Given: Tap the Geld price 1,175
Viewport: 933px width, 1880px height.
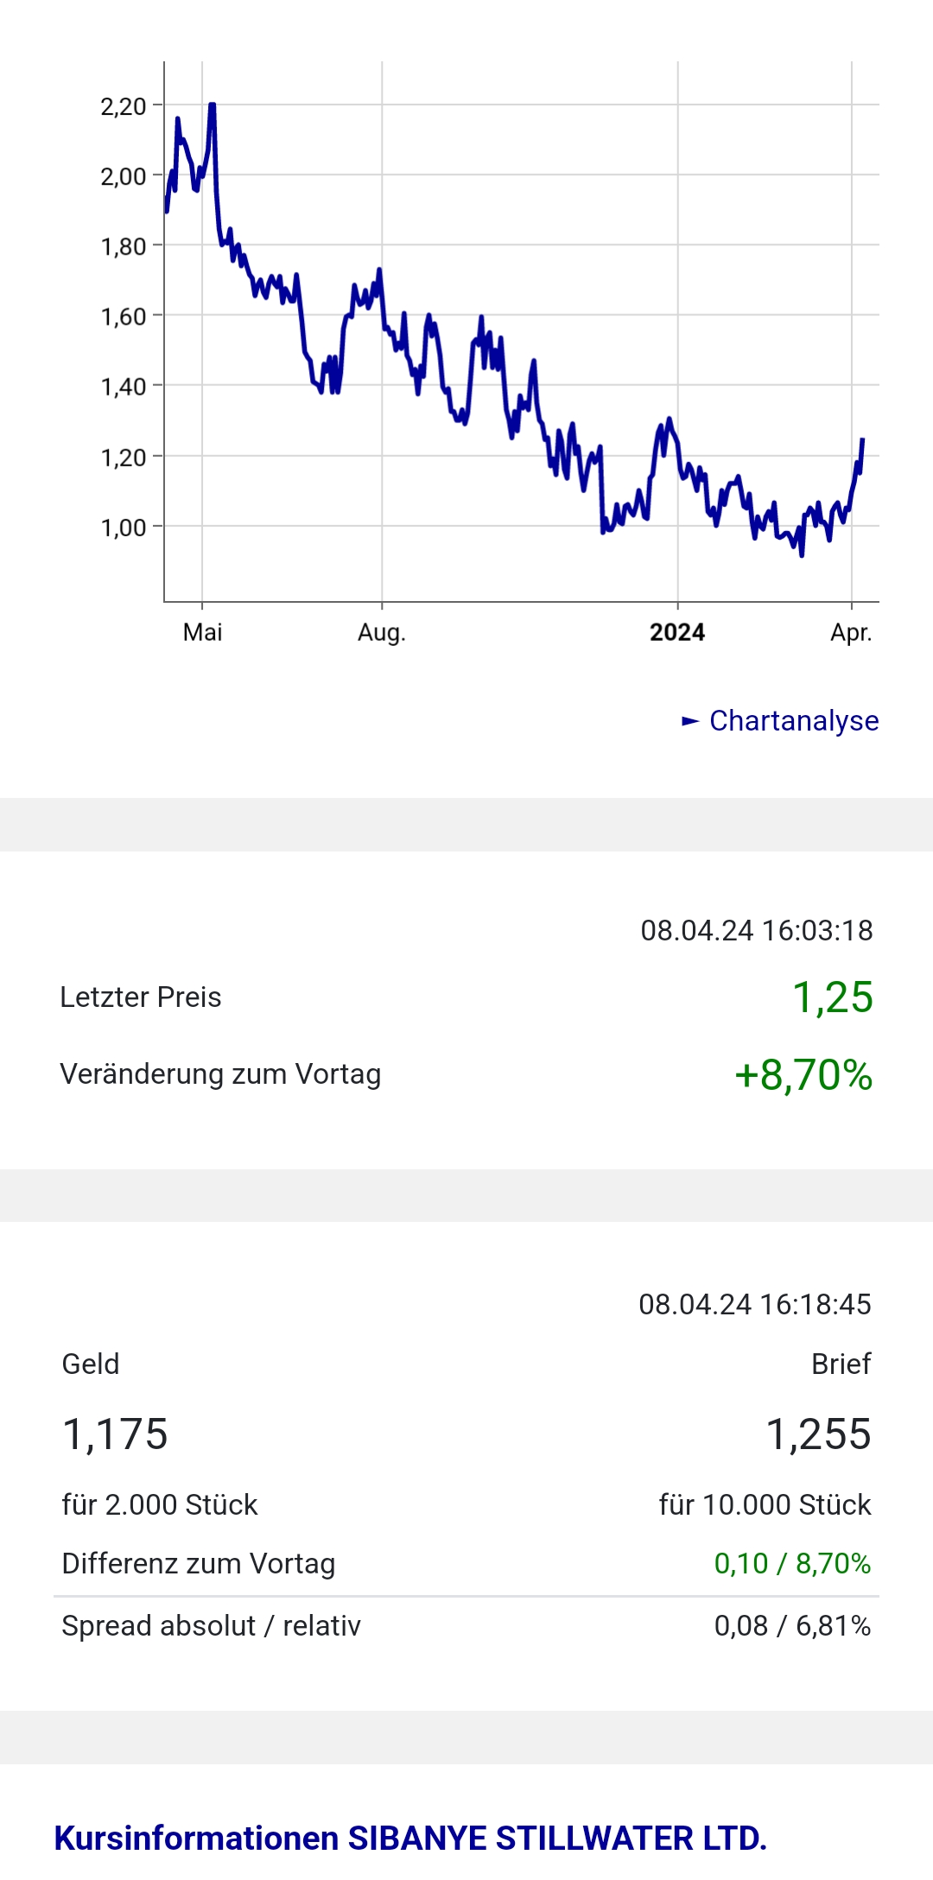Looking at the screenshot, I should [115, 1434].
